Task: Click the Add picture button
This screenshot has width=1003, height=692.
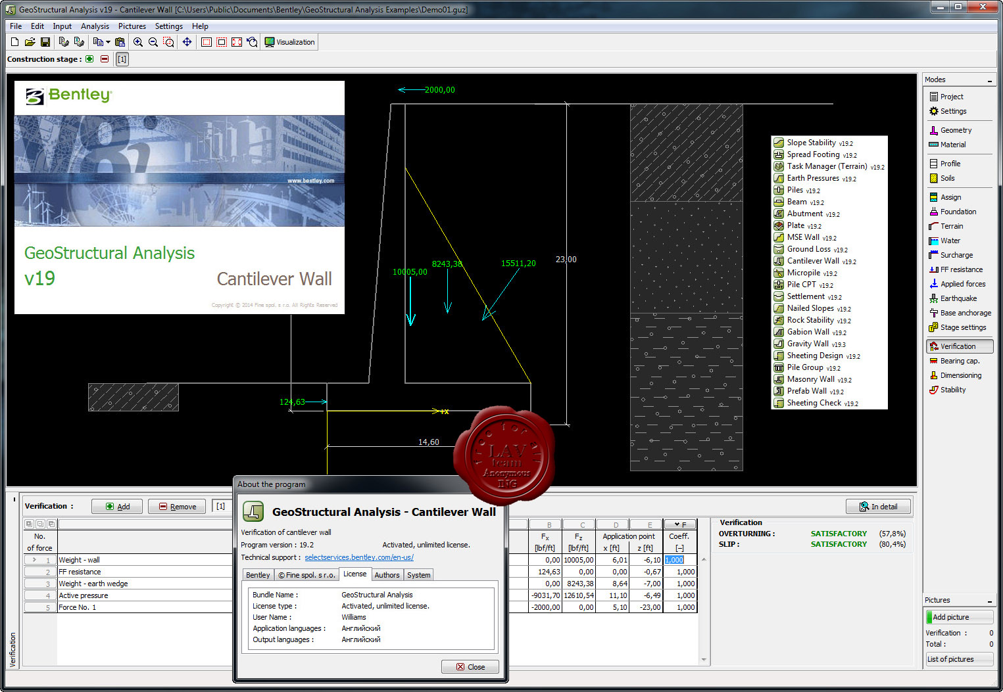Action: coord(960,617)
